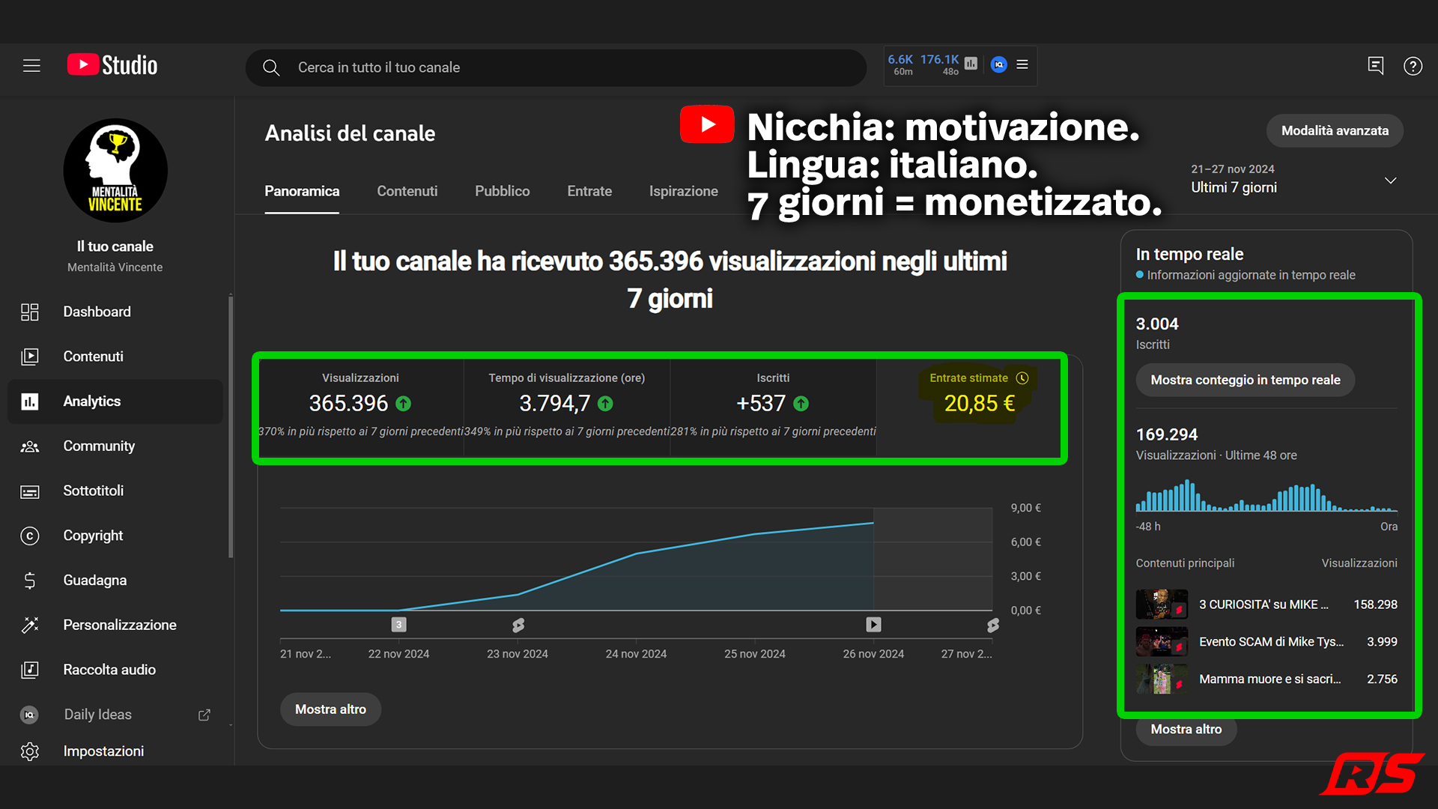Click the 169.294 views count
Image resolution: width=1438 pixels, height=809 pixels.
coord(1166,434)
